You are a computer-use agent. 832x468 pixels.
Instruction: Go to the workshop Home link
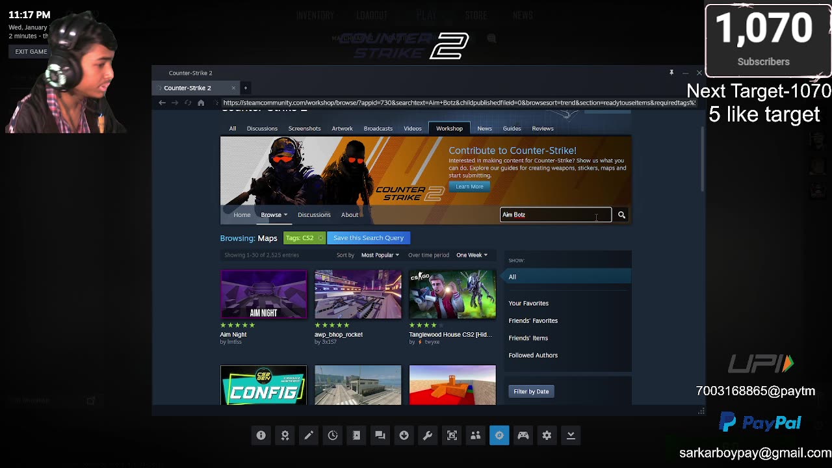(x=242, y=214)
